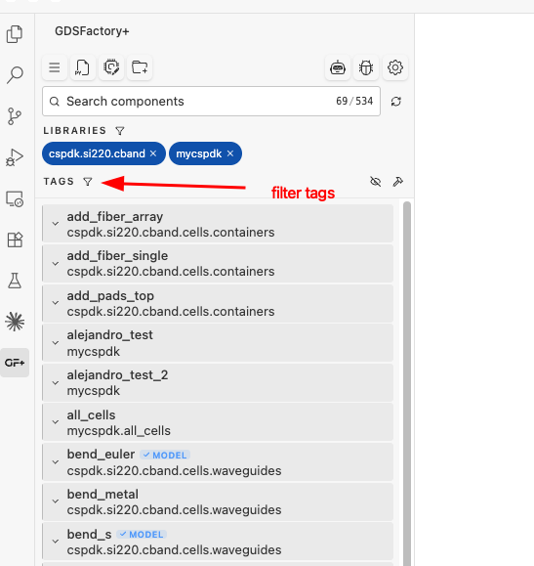Click the add folder icon in toolbar
The width and height of the screenshot is (534, 566).
[140, 67]
